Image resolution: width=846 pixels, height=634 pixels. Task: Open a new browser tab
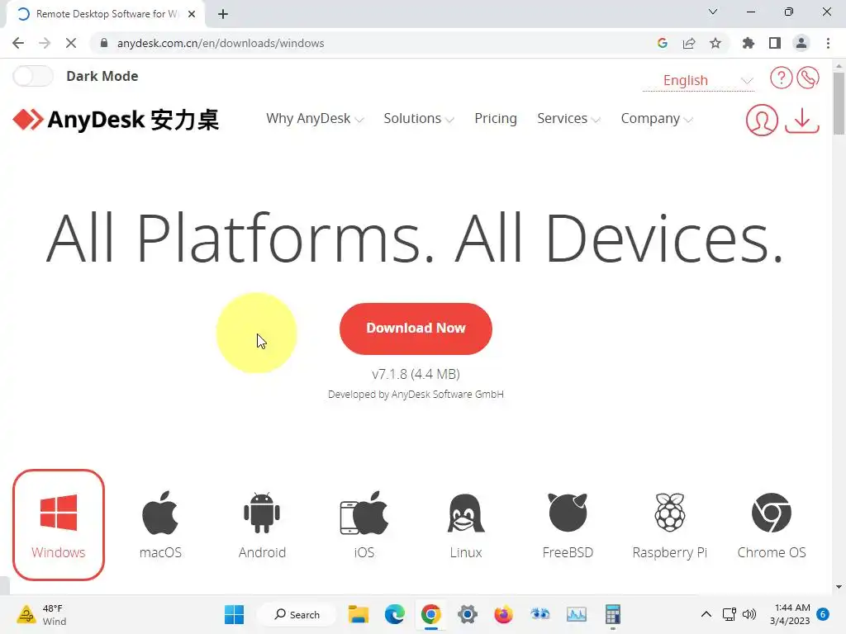[x=223, y=14]
